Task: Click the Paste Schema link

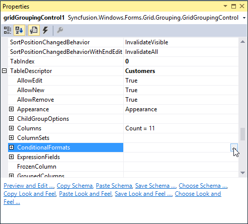Action: tap(114, 186)
